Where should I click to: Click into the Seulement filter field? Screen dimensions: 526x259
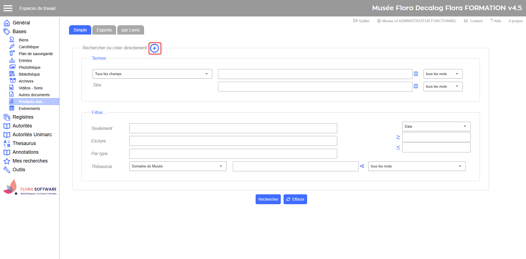coord(233,128)
